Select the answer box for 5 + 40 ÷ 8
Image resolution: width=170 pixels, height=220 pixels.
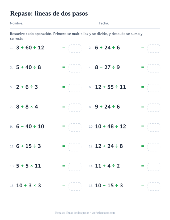pyautogui.click(x=75, y=68)
